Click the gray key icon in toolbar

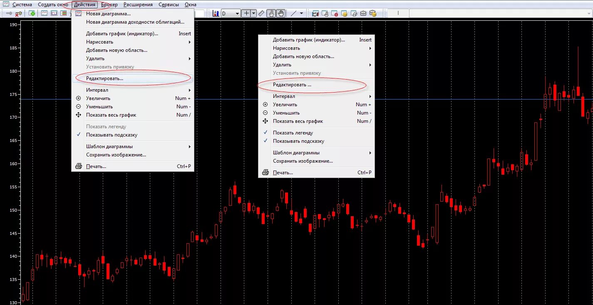[x=9, y=14]
